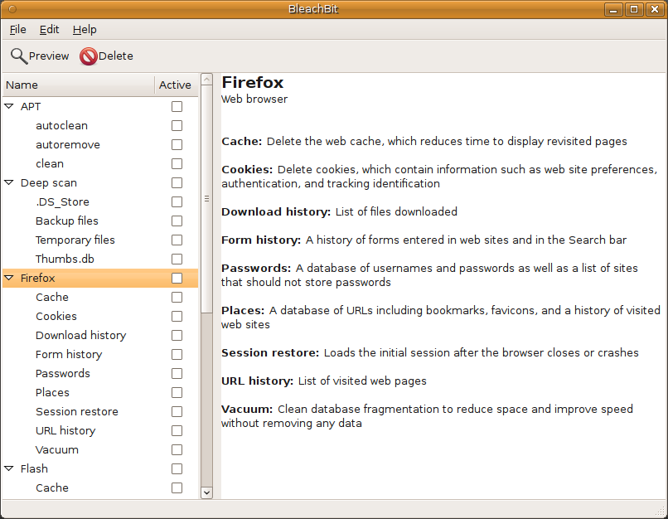Select the Session restore row
The width and height of the screenshot is (668, 519).
pos(100,411)
